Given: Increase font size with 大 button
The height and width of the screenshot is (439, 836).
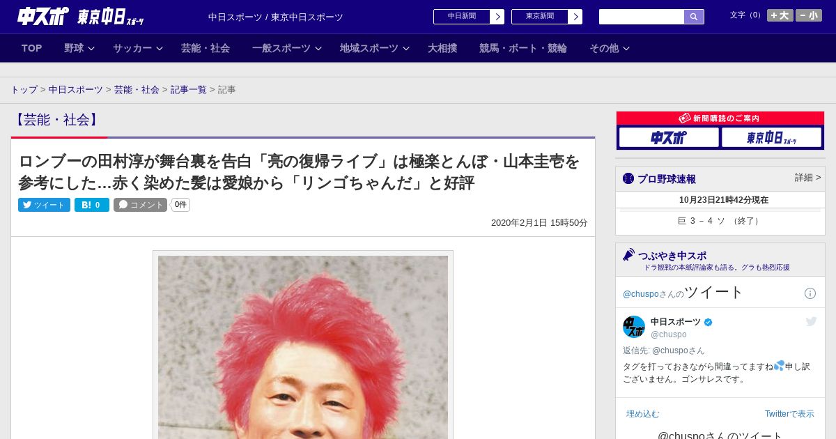Looking at the screenshot, I should pos(780,15).
